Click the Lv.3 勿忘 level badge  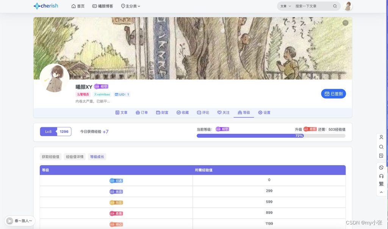[116, 203]
